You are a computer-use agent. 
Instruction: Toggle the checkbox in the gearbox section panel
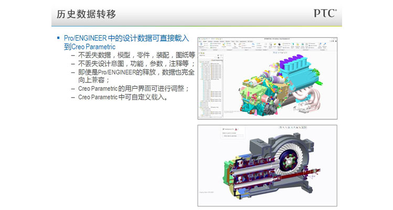(224, 129)
